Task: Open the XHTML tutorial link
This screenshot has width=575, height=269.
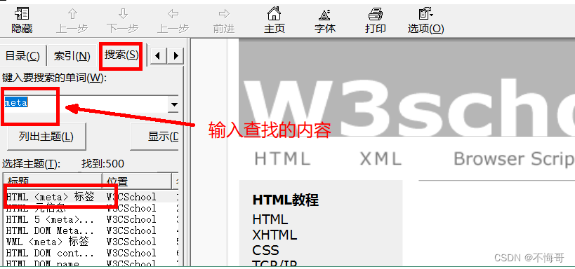Action: pyautogui.click(x=275, y=235)
